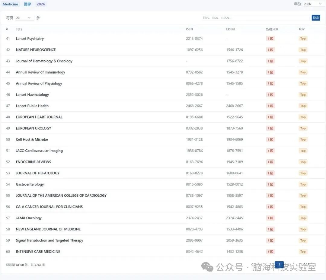
Task: Click EISSN 2059-3635 cell
Action: click(x=234, y=240)
